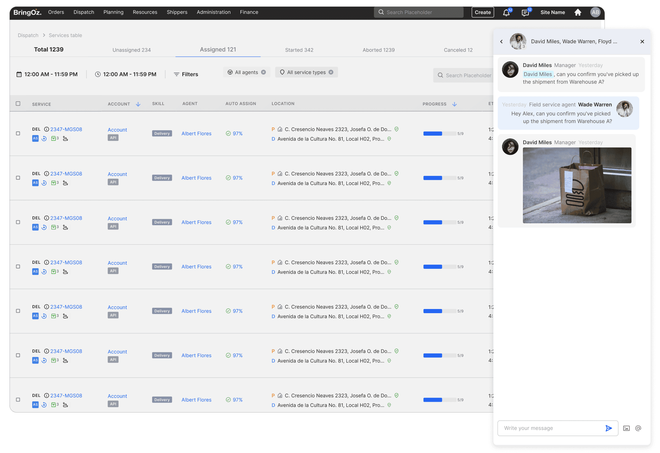Screen dimensions: 660x453
Task: Attach an image in chat
Action: (x=627, y=428)
